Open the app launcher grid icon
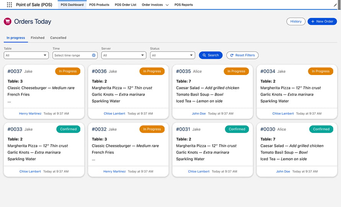 point(9,5)
